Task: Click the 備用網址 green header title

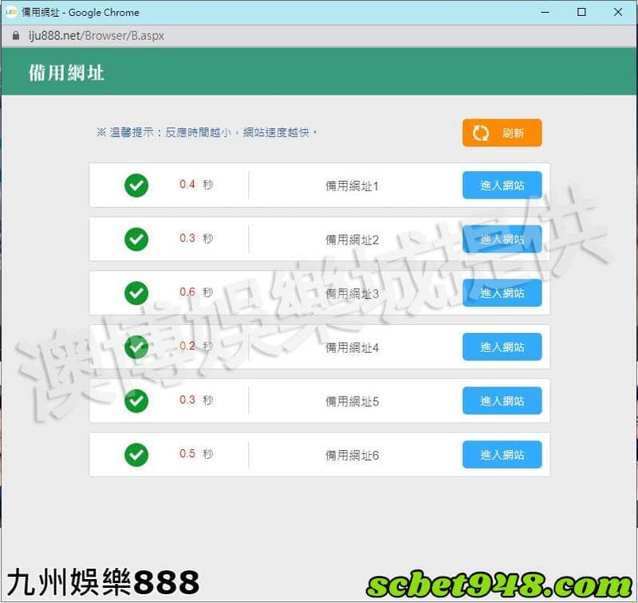Action: [x=66, y=72]
